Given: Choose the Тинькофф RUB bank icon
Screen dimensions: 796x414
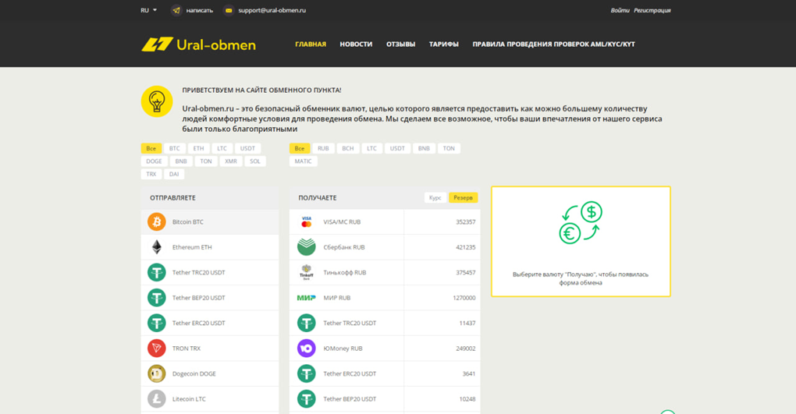Looking at the screenshot, I should (307, 272).
